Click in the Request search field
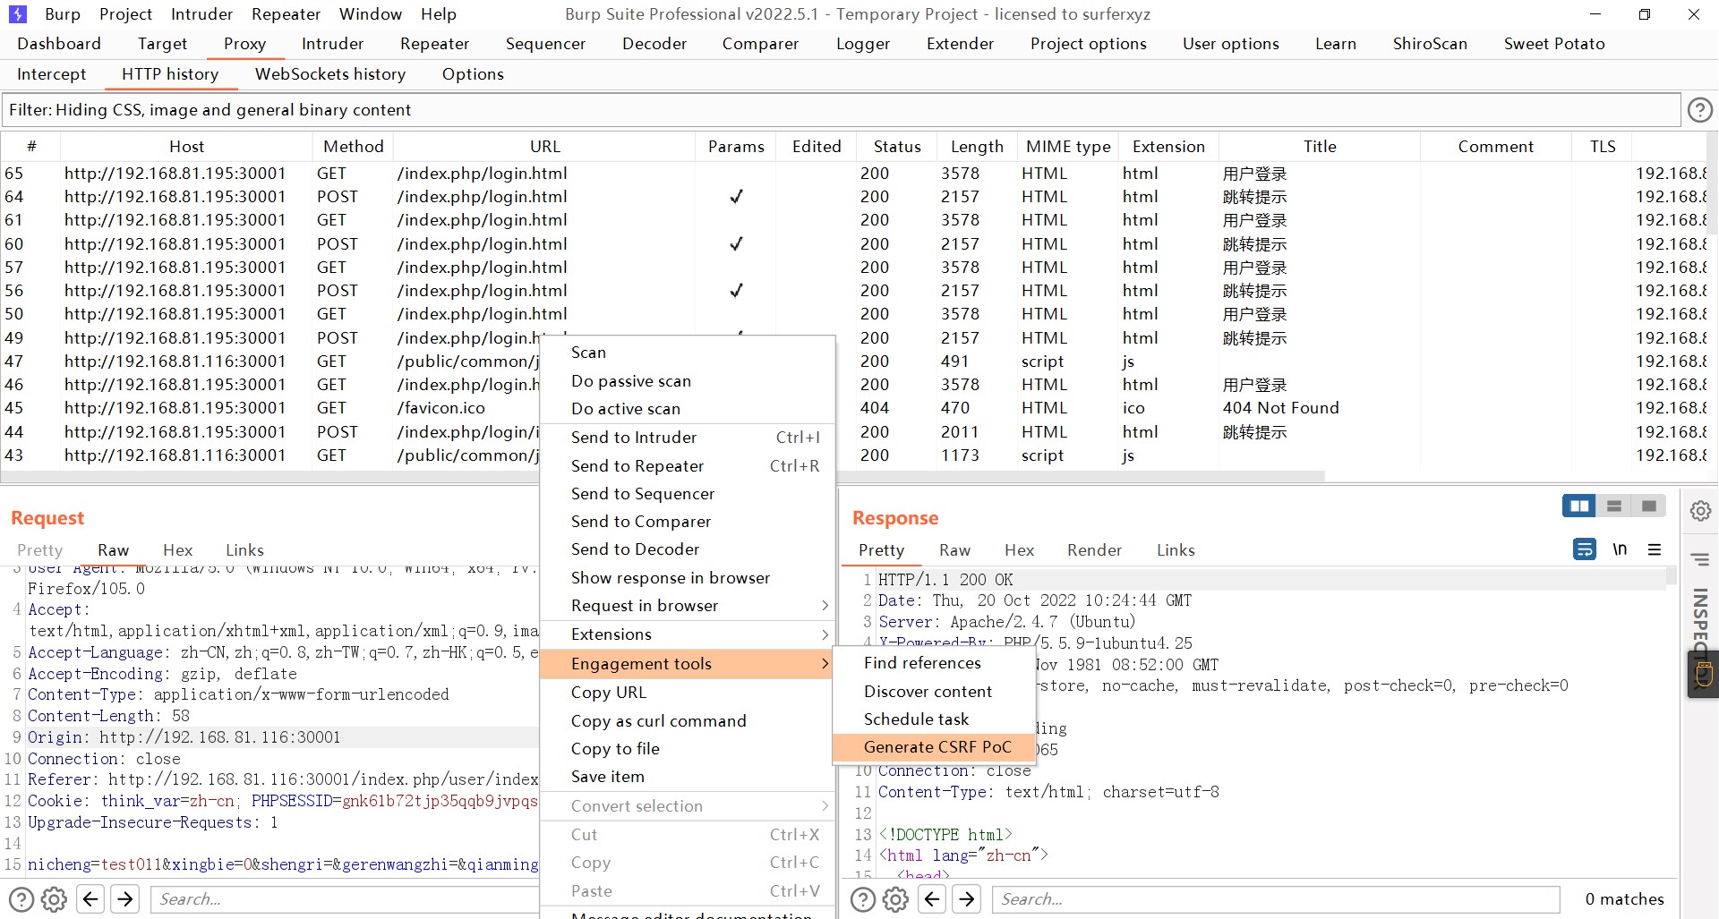 [x=345, y=899]
